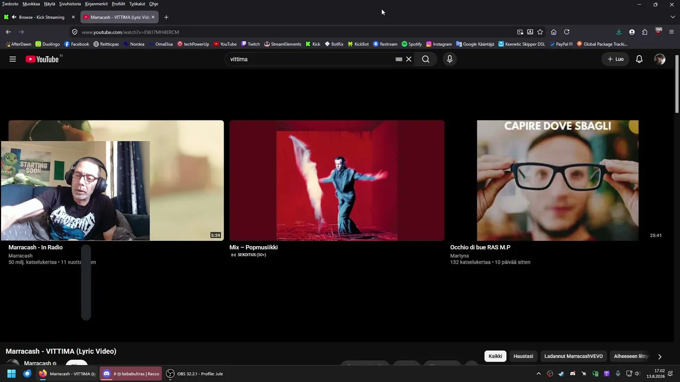Open the Occhio di bue RAS M.P thumbnail
This screenshot has height=382, width=680.
click(558, 180)
